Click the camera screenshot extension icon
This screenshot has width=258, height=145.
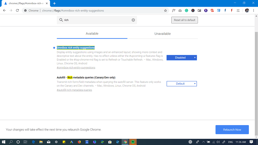180,11
